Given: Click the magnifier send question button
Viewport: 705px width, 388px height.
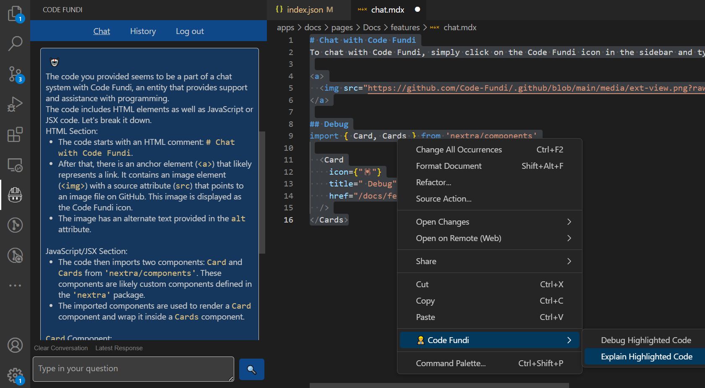Looking at the screenshot, I should 252,369.
